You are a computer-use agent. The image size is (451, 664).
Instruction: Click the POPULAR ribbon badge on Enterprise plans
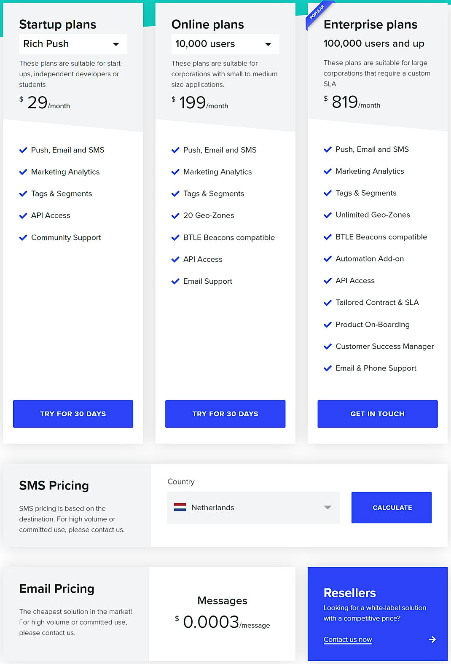317,12
